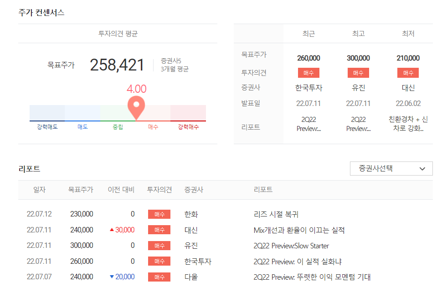
Task: Click the 최고 column header
Action: (358, 34)
